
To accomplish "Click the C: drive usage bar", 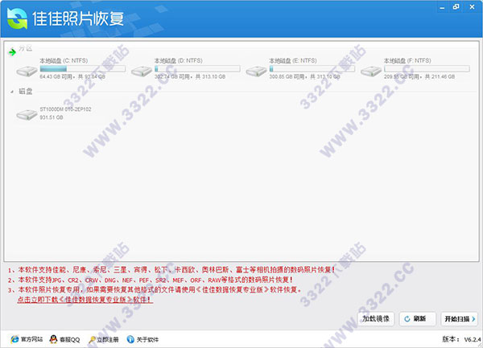I will pyautogui.click(x=83, y=68).
